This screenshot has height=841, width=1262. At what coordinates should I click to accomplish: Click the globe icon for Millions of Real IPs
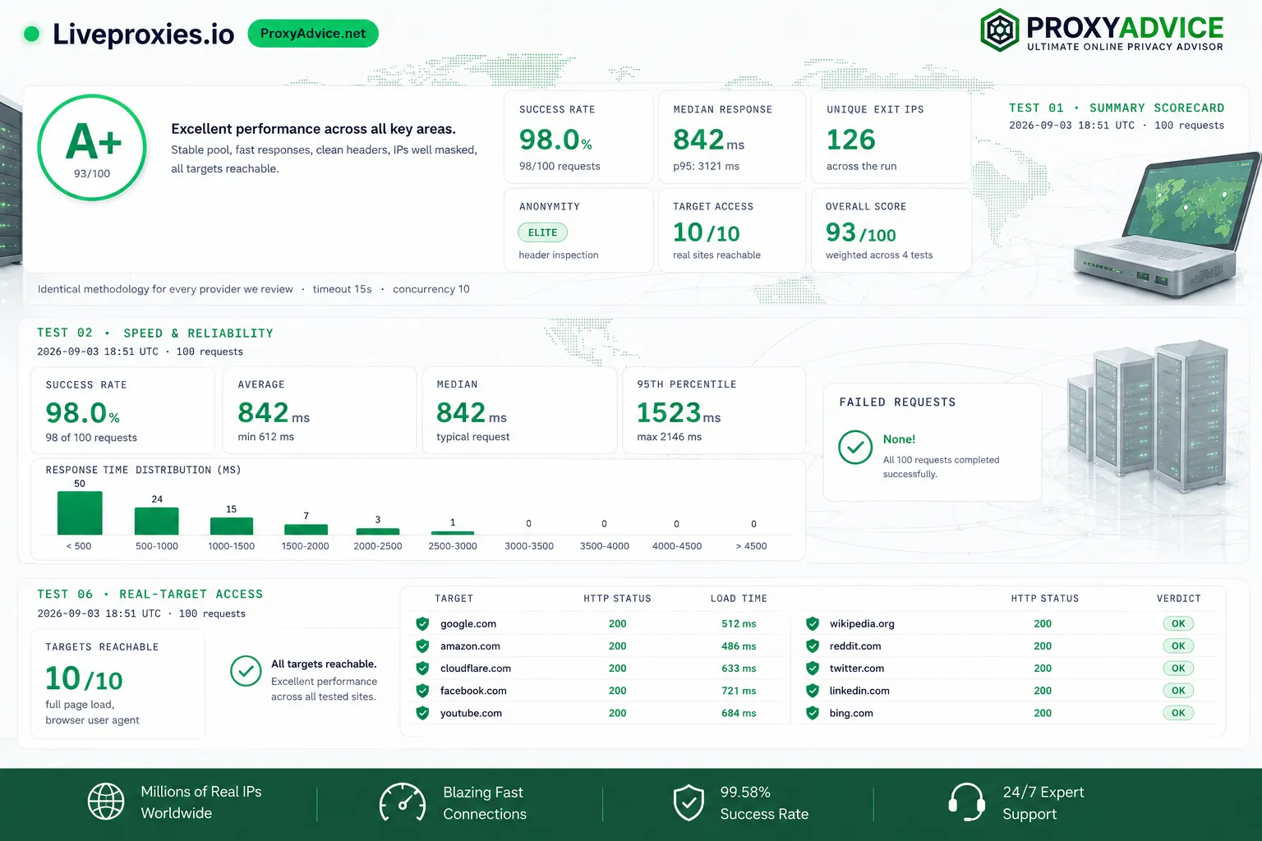[106, 802]
